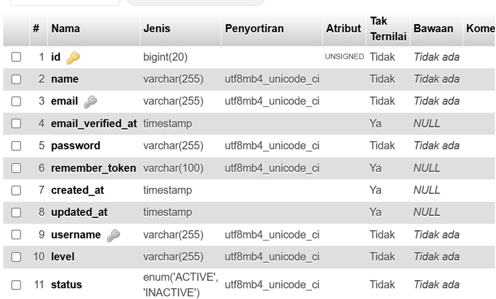Image resolution: width=496 pixels, height=299 pixels.
Task: Click the Bawaan column header
Action: 433,29
